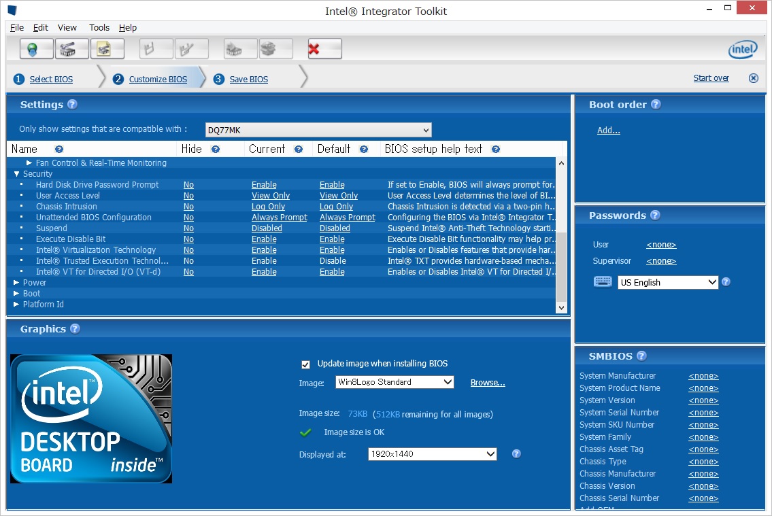772x516 pixels.
Task: Toggle Update image when installing BIOS
Action: 306,364
